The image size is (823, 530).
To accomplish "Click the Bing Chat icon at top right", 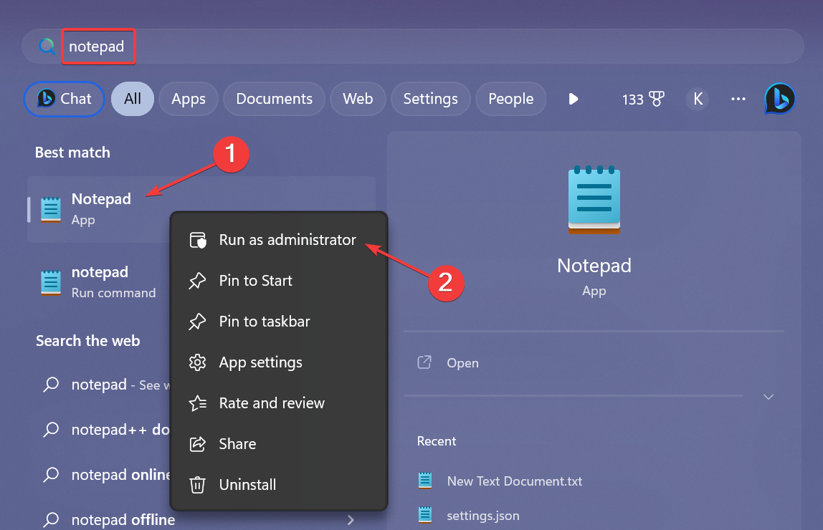I will tap(779, 99).
